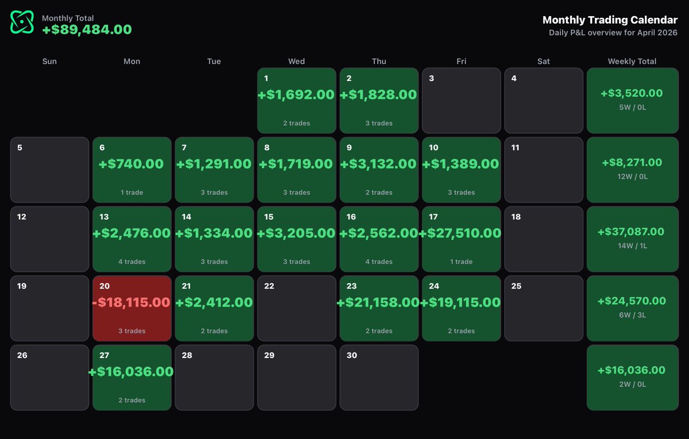This screenshot has height=439, width=689.
Task: Click the Fri column header
Action: coord(461,61)
